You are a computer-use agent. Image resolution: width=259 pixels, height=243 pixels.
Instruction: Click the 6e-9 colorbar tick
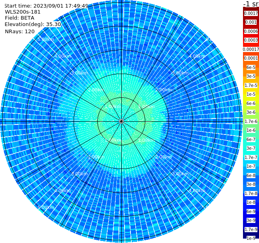(251, 211)
